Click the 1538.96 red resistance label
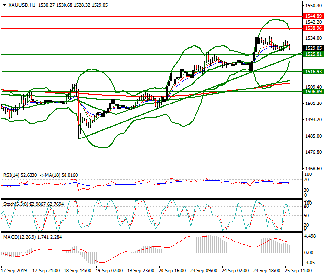The image size is (325, 276). tap(313, 28)
